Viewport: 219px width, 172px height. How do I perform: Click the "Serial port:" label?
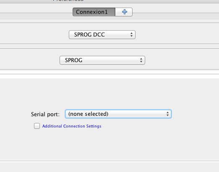[45, 114]
